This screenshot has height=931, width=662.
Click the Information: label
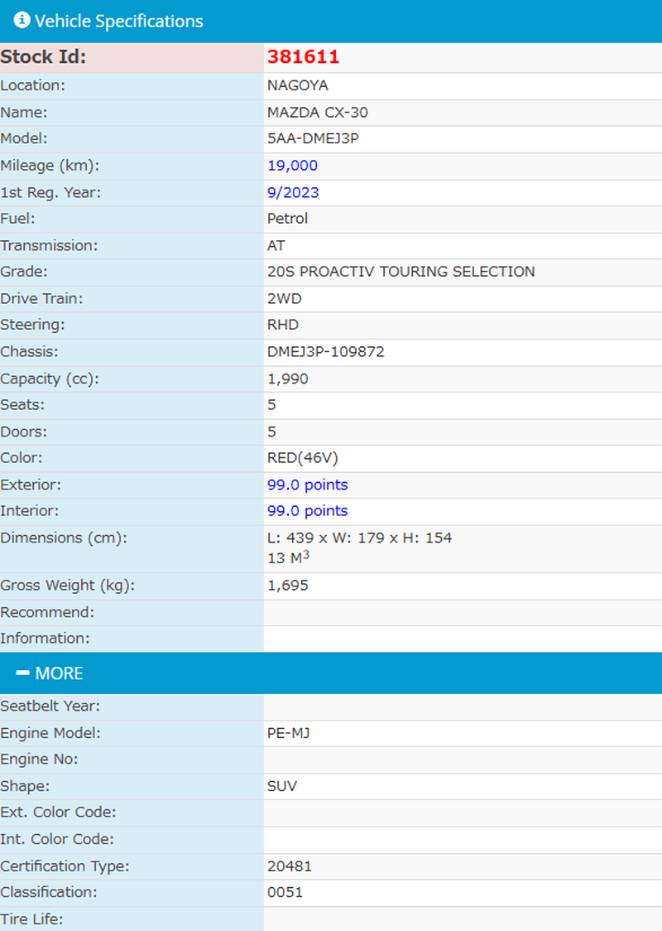pos(45,639)
